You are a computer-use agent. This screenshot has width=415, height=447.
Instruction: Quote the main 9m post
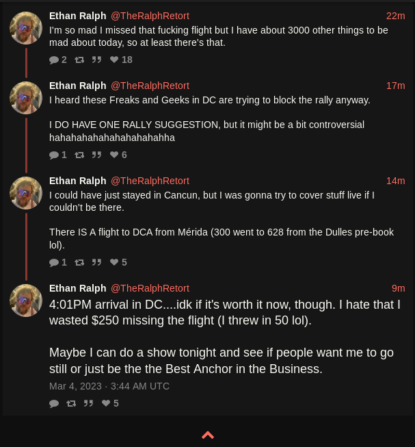pyautogui.click(x=88, y=404)
